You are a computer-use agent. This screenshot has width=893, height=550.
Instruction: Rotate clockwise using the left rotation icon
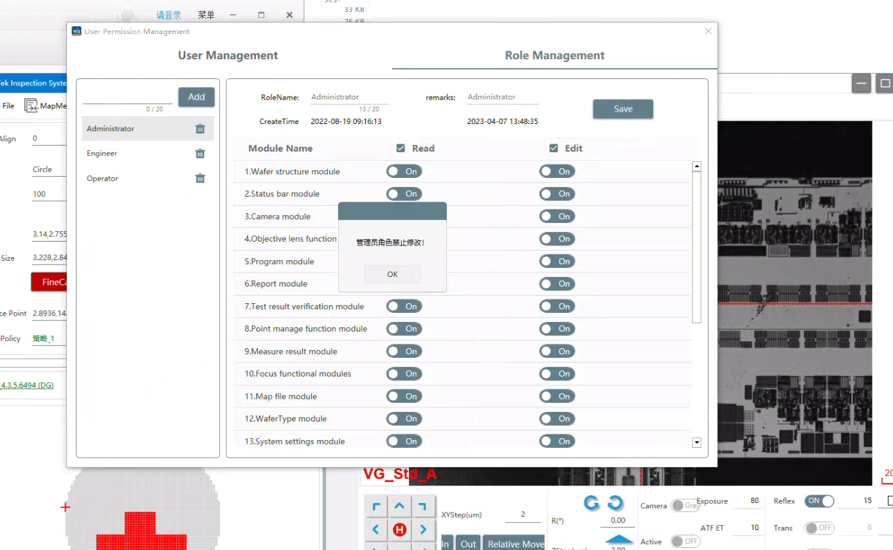(591, 502)
